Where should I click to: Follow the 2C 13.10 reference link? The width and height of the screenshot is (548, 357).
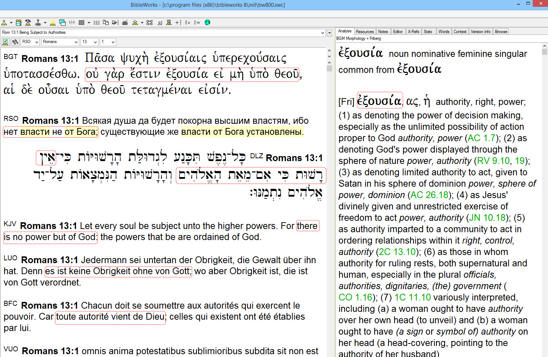click(397, 252)
